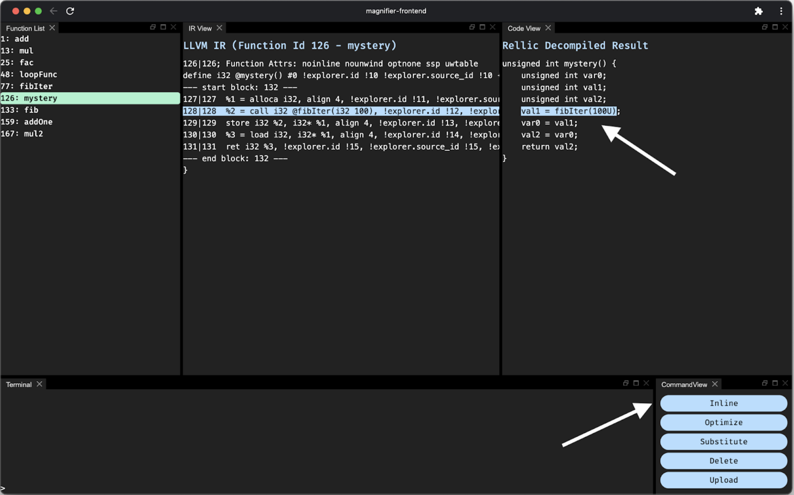Close the Function List tab

point(52,28)
